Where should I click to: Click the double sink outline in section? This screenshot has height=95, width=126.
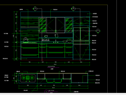click(54, 81)
